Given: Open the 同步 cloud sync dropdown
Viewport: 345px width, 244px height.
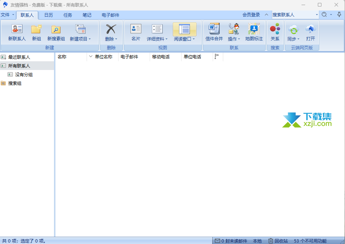Looking at the screenshot, I should (x=293, y=39).
